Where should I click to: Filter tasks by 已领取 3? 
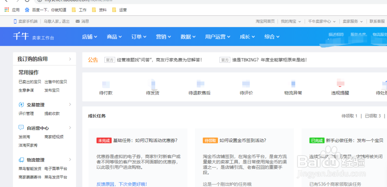pos(373,116)
